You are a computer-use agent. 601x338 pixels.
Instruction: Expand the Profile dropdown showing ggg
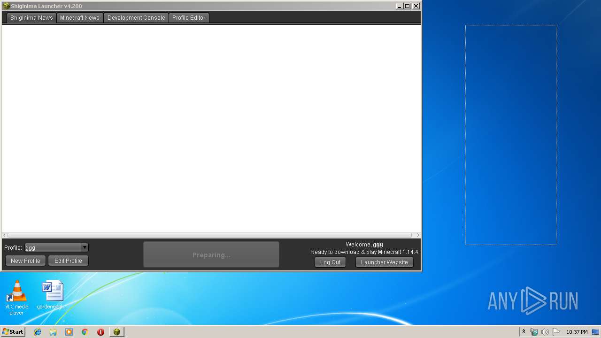point(56,247)
